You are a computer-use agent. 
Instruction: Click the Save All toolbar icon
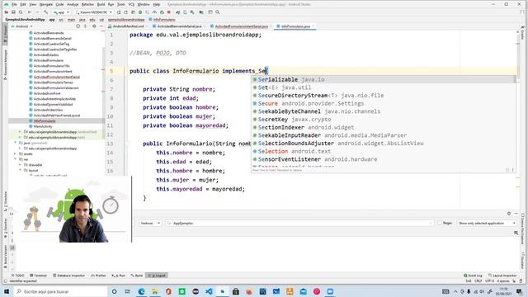click(x=13, y=12)
